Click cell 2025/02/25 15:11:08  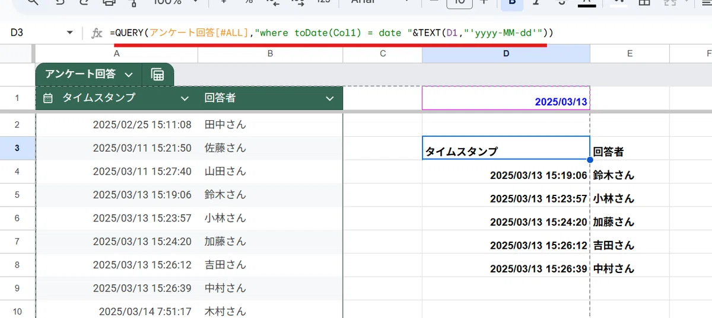tap(116, 125)
